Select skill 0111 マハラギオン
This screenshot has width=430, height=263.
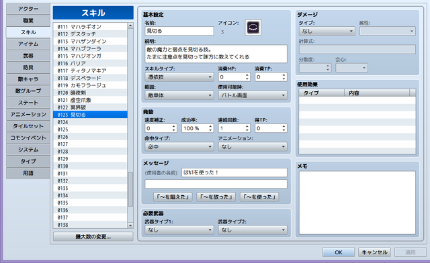(90, 27)
